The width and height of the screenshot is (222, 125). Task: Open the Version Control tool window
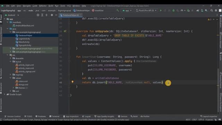12,116
